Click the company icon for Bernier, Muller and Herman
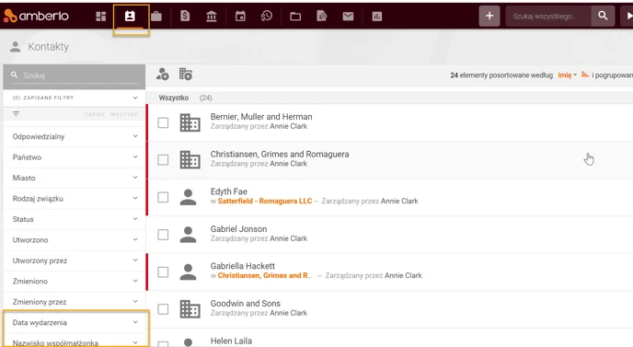Screen dimensions: 633x347 [x=190, y=122]
